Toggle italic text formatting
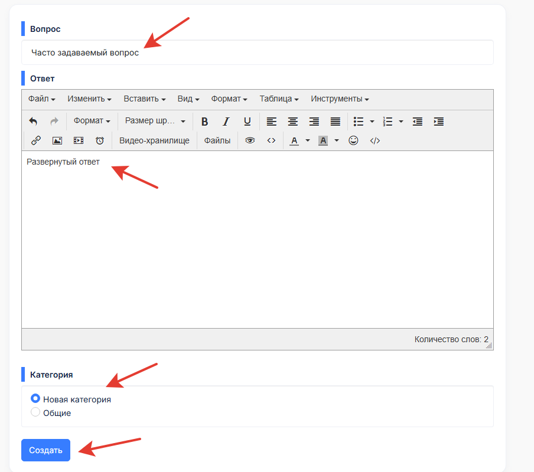The image size is (534, 472). click(226, 121)
